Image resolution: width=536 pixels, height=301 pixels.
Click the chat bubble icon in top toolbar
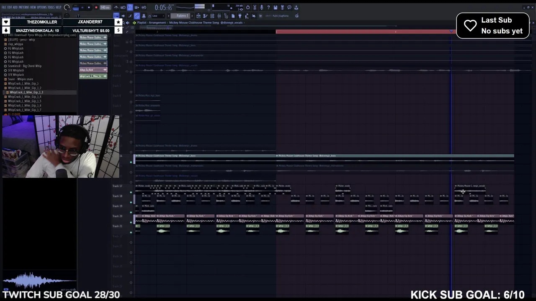pos(289,8)
